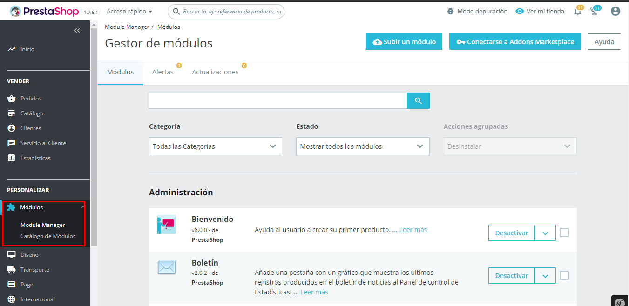Click the Inicio trending icon
Screen dimensions: 629x306
click(x=12, y=49)
